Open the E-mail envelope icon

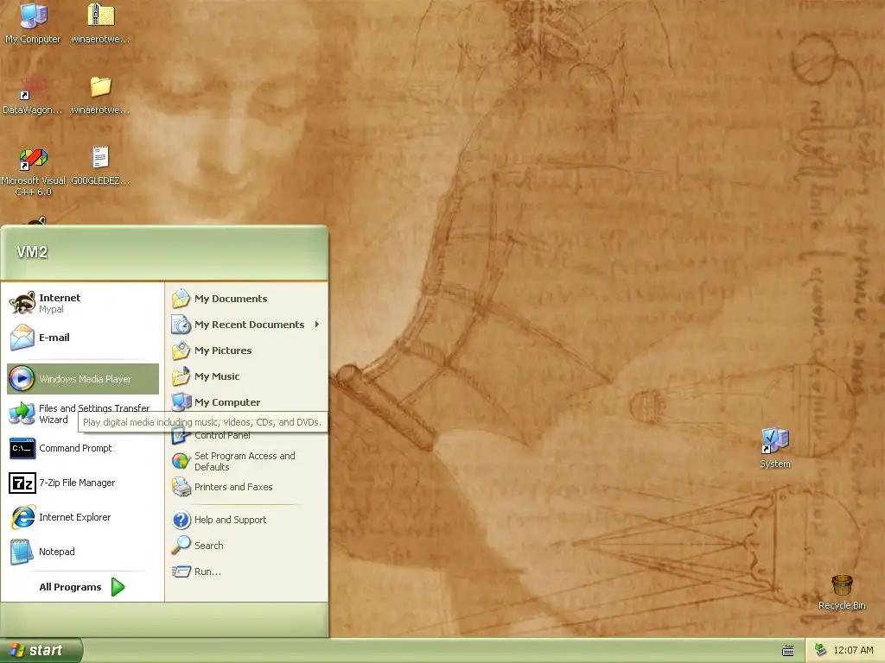[x=22, y=338]
